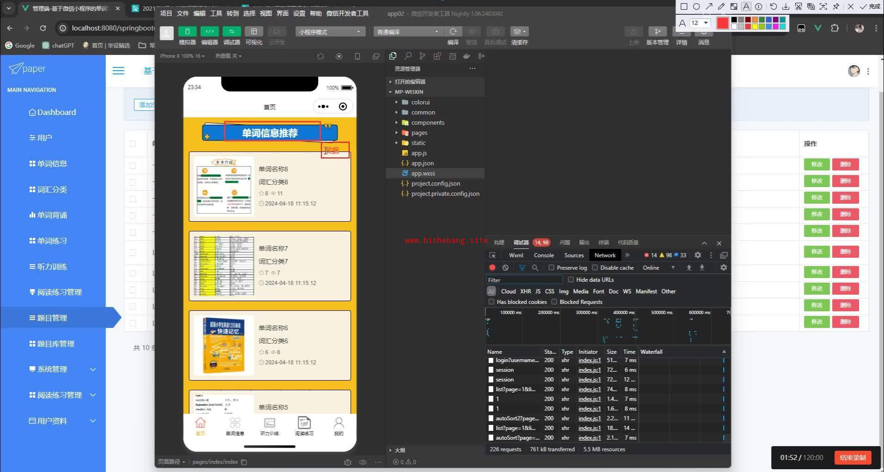Click the green simulator (模拟器) toolbar icon
Screen dimensions: 884x472
point(187,31)
